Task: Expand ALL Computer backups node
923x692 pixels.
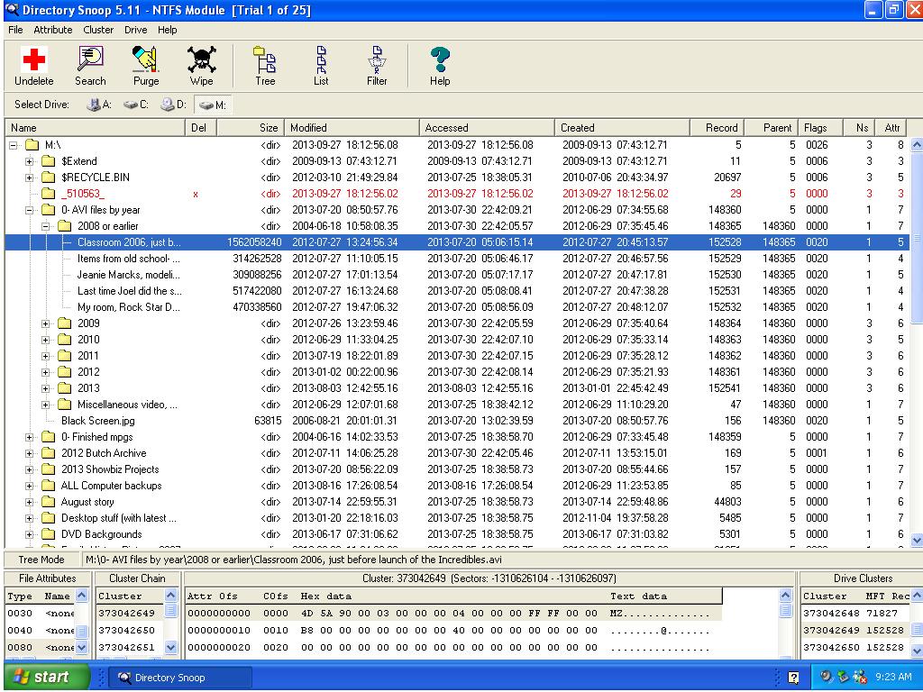Action: [x=29, y=486]
